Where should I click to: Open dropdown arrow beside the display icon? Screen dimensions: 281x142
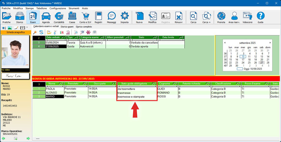click(27, 28)
